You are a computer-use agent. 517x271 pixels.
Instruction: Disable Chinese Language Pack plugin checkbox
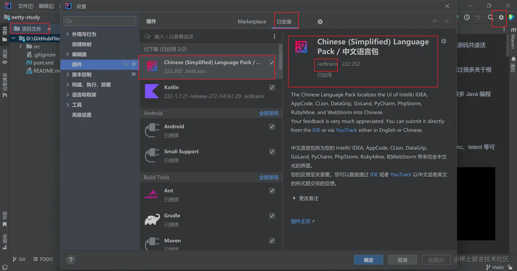(x=272, y=62)
